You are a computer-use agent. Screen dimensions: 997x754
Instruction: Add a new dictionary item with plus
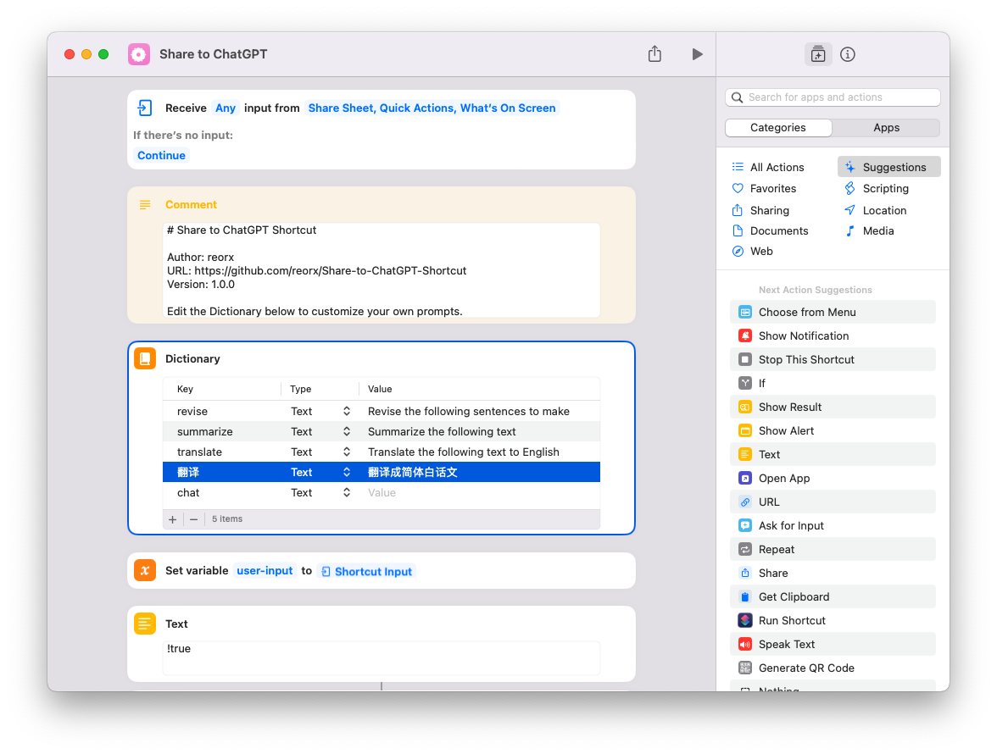[x=172, y=519]
